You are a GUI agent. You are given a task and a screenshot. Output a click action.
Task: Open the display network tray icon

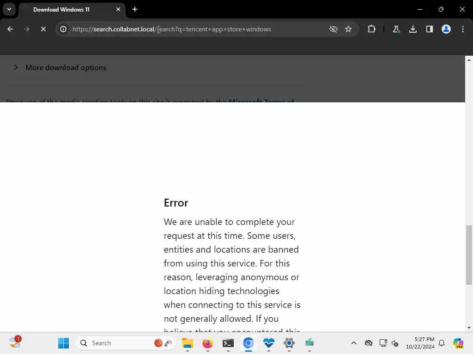click(x=383, y=343)
